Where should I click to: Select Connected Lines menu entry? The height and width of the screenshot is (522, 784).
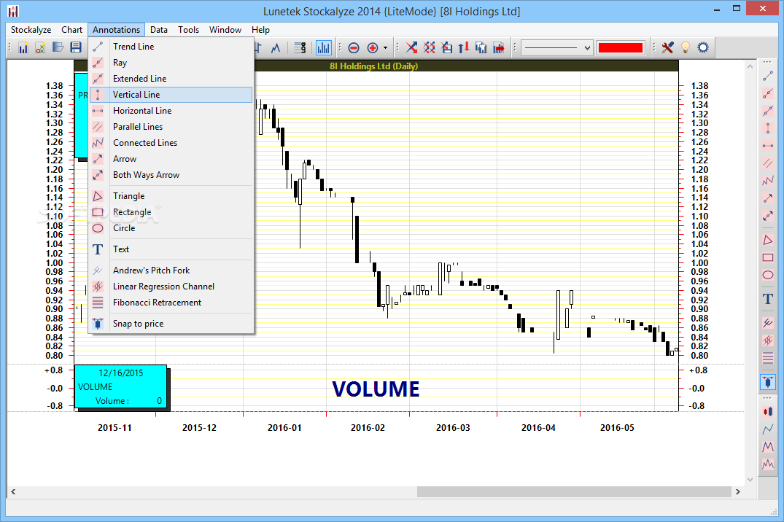coord(171,142)
